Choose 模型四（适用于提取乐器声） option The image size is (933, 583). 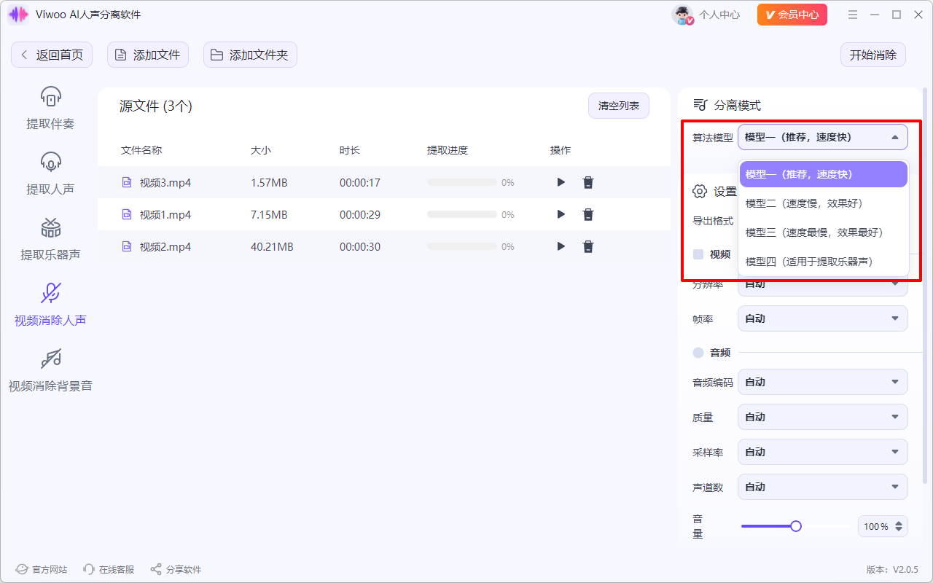[x=824, y=262]
